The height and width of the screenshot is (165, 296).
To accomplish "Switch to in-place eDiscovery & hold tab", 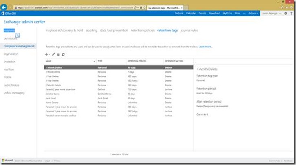I will pyautogui.click(x=64, y=31).
